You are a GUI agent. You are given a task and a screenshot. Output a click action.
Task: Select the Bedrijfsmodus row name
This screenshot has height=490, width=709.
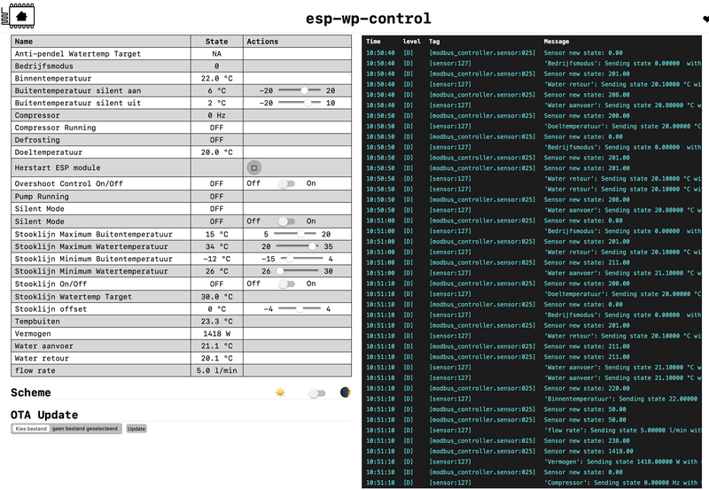(x=43, y=66)
